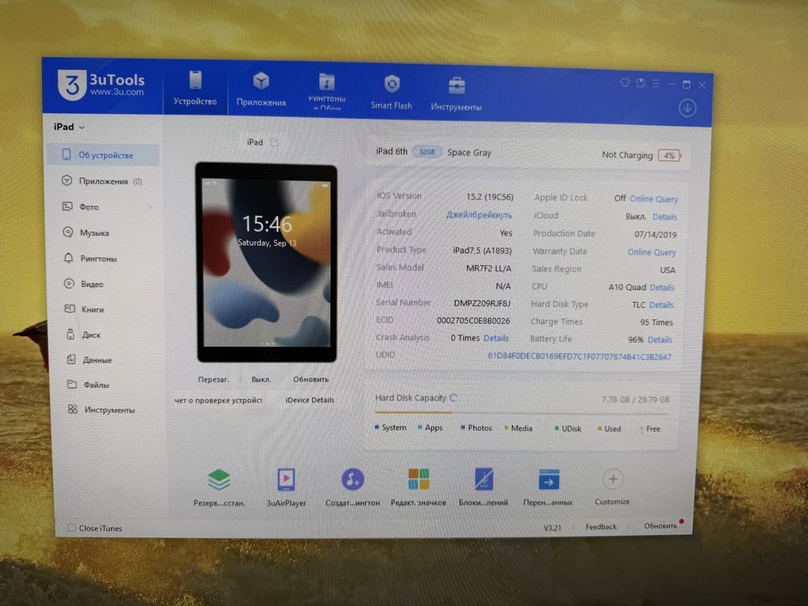Viewport: 808px width, 606px height.
Task: Open the icon manager tool
Action: [418, 479]
